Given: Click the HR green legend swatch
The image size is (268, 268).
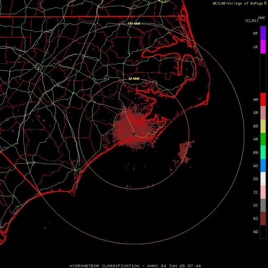Looking at the screenshot, I should pos(263,139).
